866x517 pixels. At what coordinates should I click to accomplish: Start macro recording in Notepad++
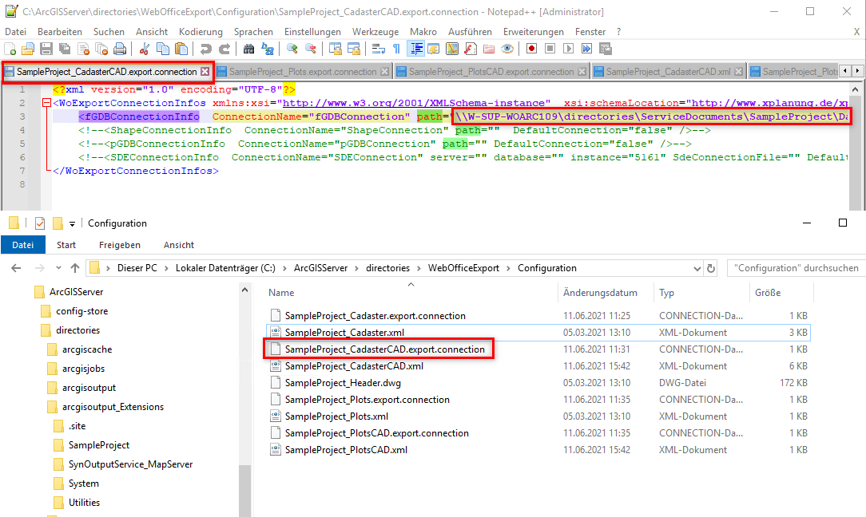(532, 49)
